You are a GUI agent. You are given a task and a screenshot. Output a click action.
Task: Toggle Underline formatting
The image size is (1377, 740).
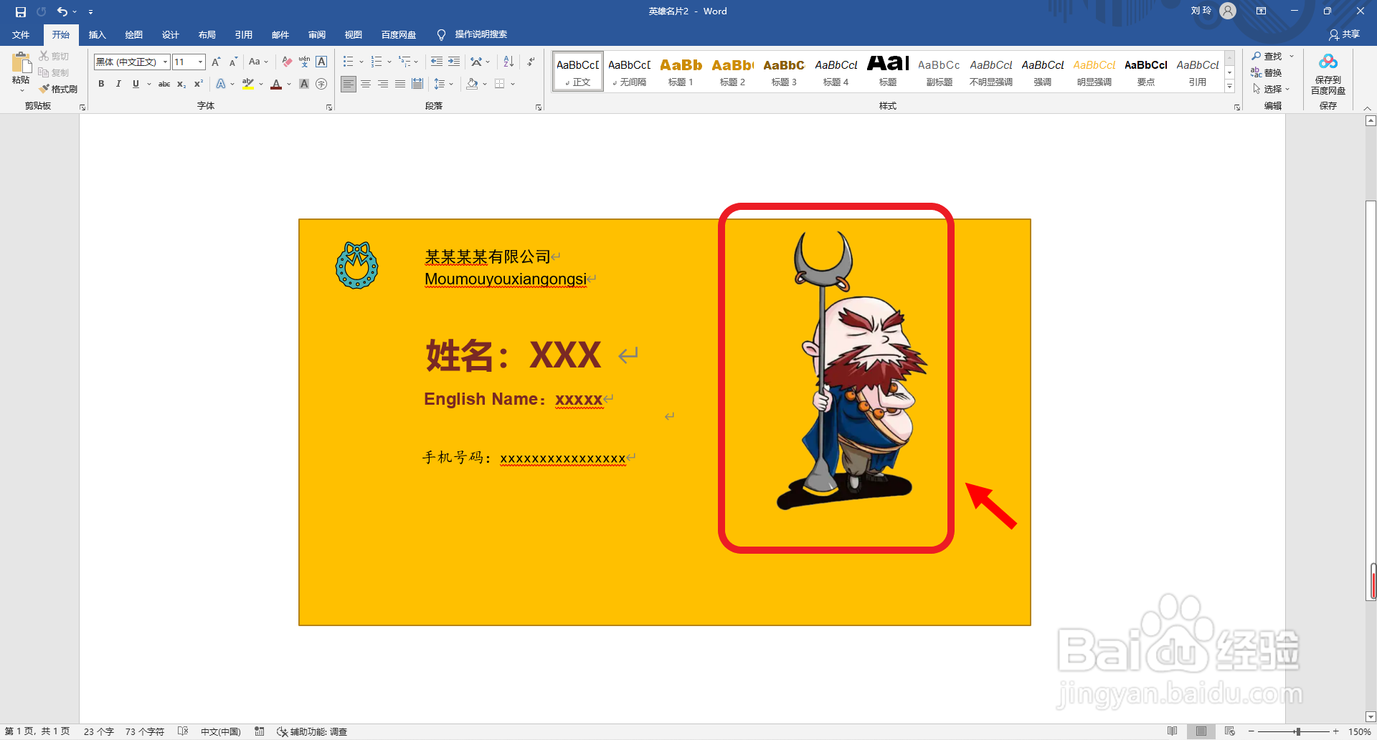(136, 84)
